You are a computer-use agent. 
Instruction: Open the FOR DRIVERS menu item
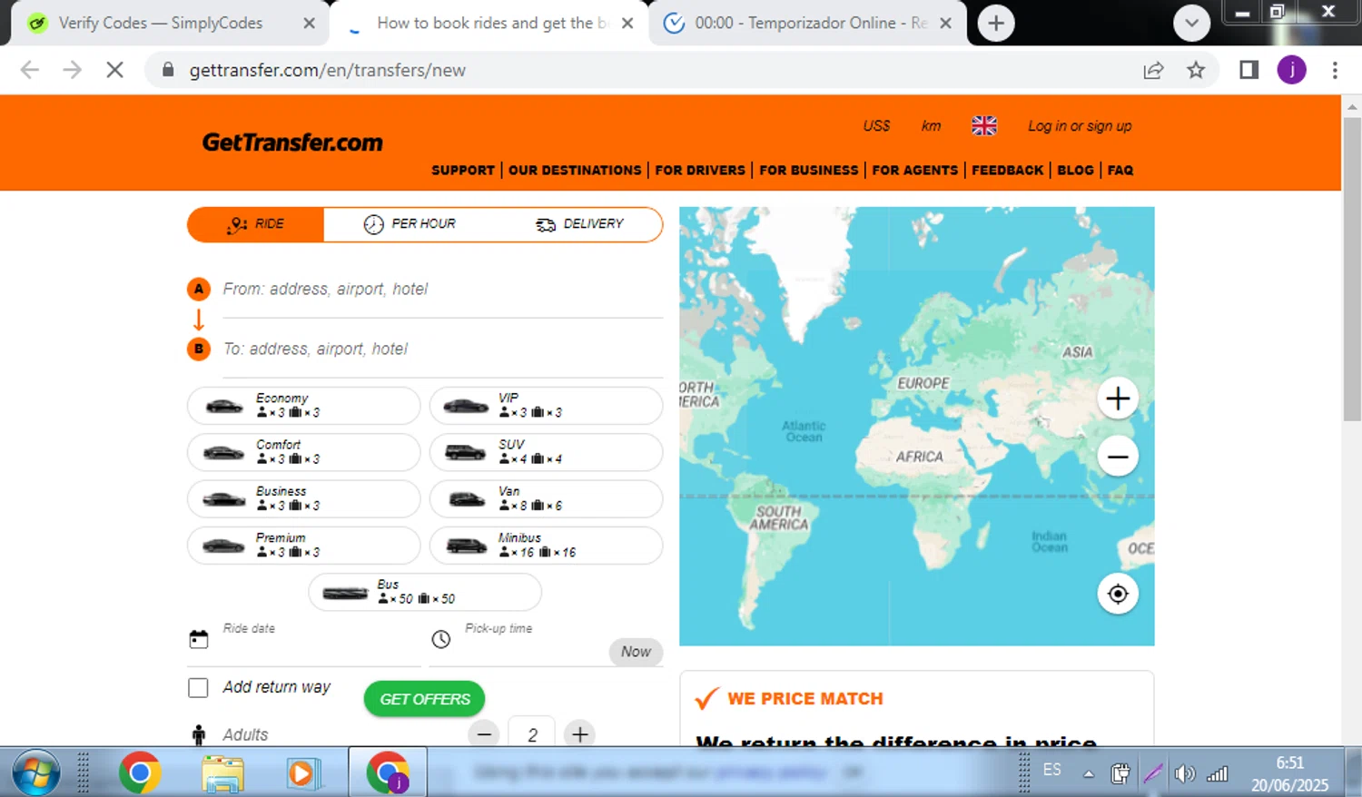(700, 170)
